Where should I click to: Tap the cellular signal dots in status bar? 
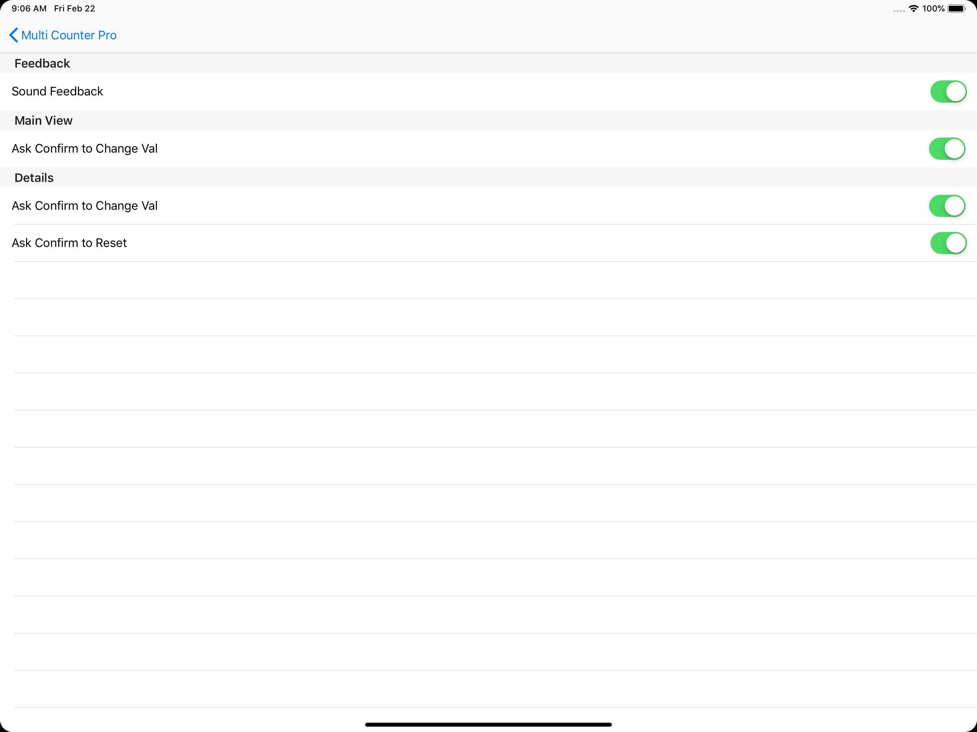pyautogui.click(x=899, y=9)
